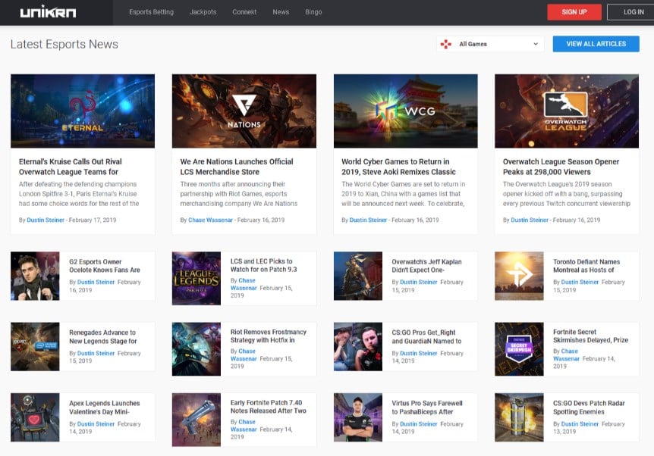Click the Sign Up button
654x456 pixels.
[574, 12]
